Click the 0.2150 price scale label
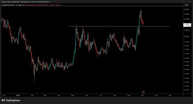 click(x=186, y=78)
